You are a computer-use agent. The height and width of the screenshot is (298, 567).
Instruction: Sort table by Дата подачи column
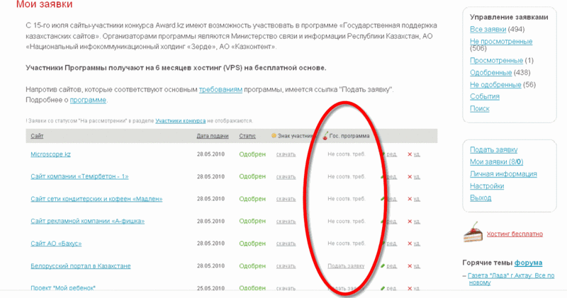[x=213, y=136]
